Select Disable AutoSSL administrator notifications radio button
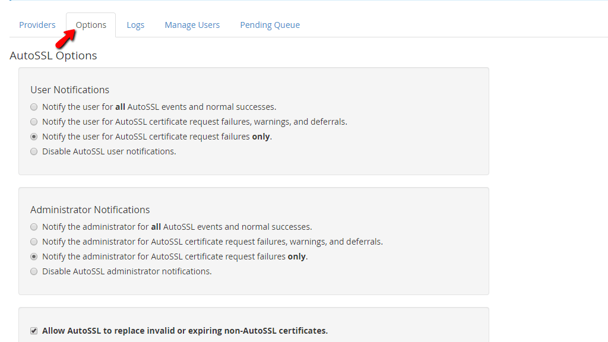This screenshot has height=342, width=608. [34, 271]
